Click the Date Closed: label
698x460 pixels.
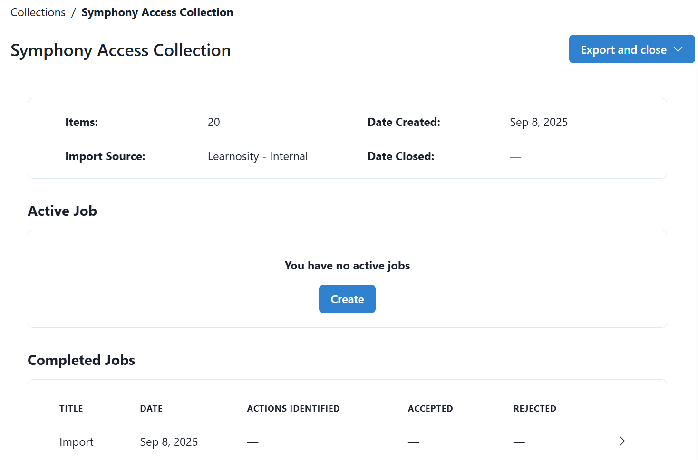tap(401, 156)
